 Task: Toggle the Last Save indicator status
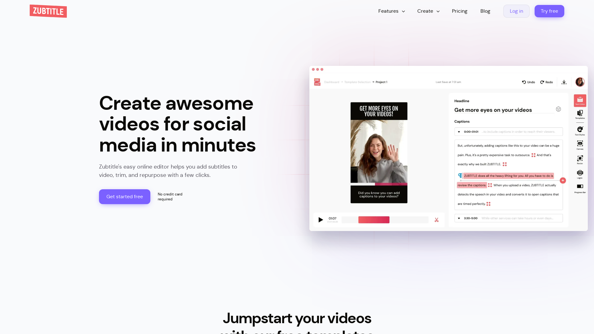tap(448, 82)
